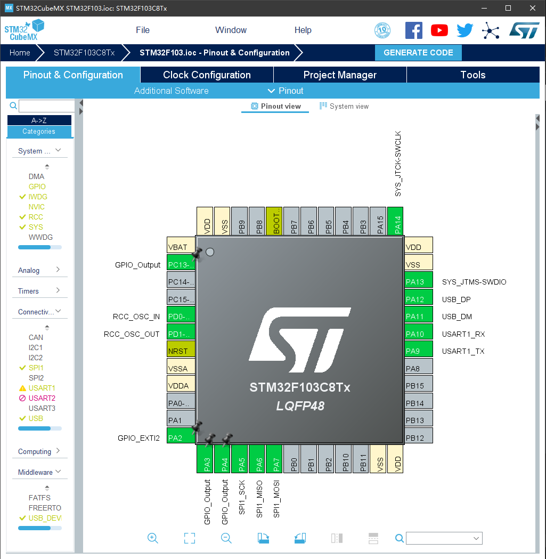
Task: Click the zoom out magnifier icon
Action: [226, 538]
